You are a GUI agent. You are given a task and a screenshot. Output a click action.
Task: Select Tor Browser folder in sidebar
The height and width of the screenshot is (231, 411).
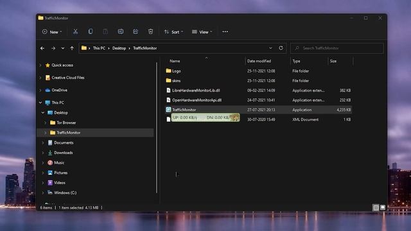[66, 123]
